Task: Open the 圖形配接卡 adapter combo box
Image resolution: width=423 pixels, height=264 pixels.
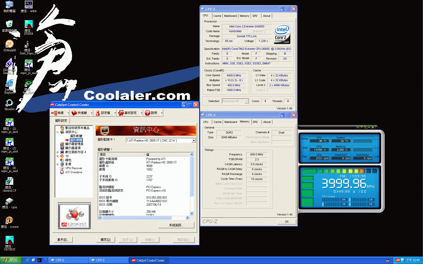Action: click(x=161, y=141)
